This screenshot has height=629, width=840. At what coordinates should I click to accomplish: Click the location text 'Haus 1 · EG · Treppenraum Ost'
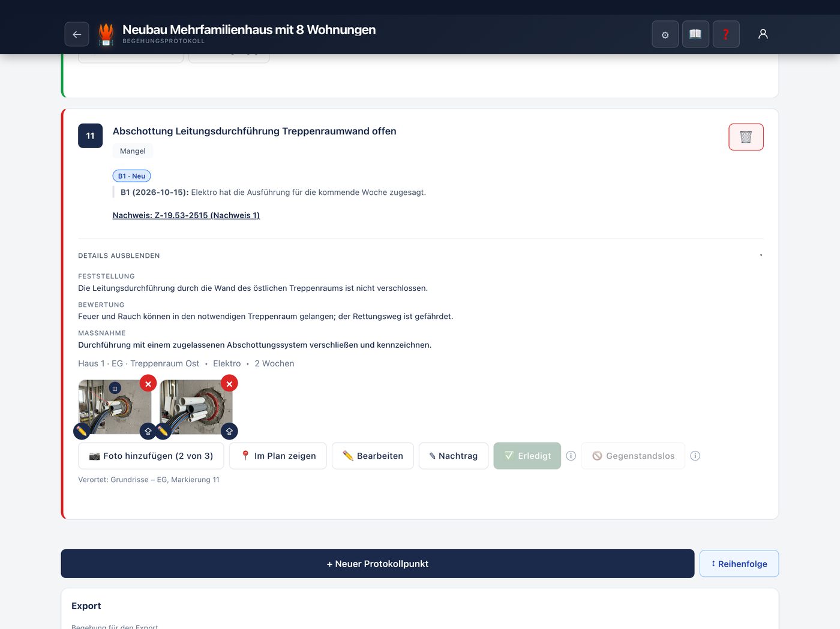pyautogui.click(x=139, y=363)
